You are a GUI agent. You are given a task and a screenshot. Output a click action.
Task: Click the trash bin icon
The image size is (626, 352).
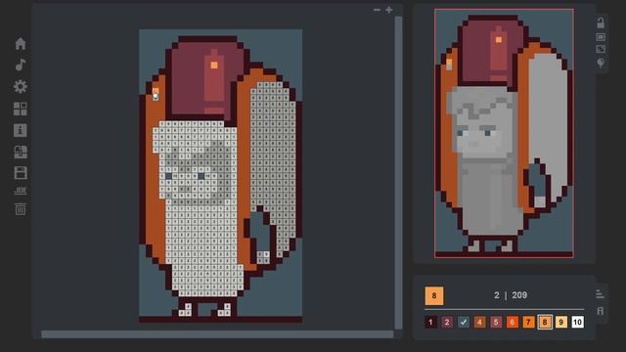pyautogui.click(x=21, y=209)
